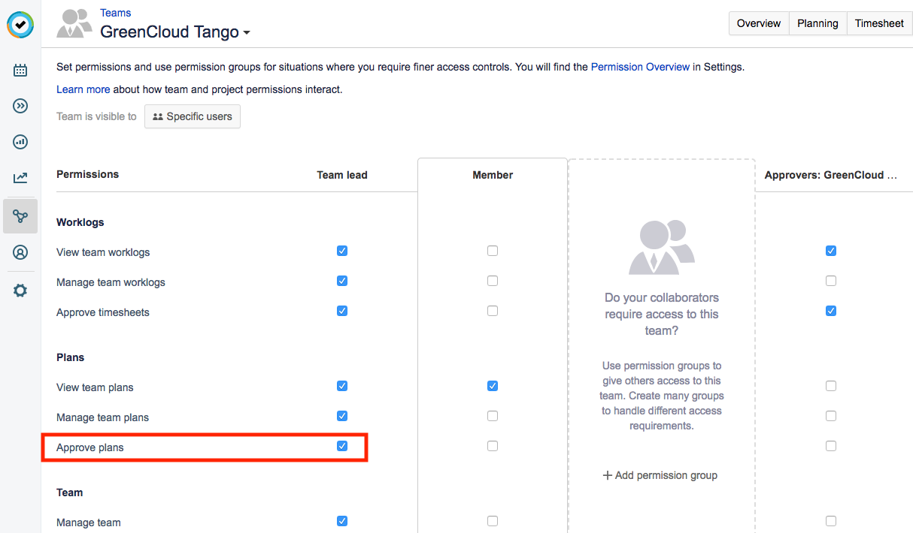
Task: Open settings via the gear icon
Action: pos(20,291)
